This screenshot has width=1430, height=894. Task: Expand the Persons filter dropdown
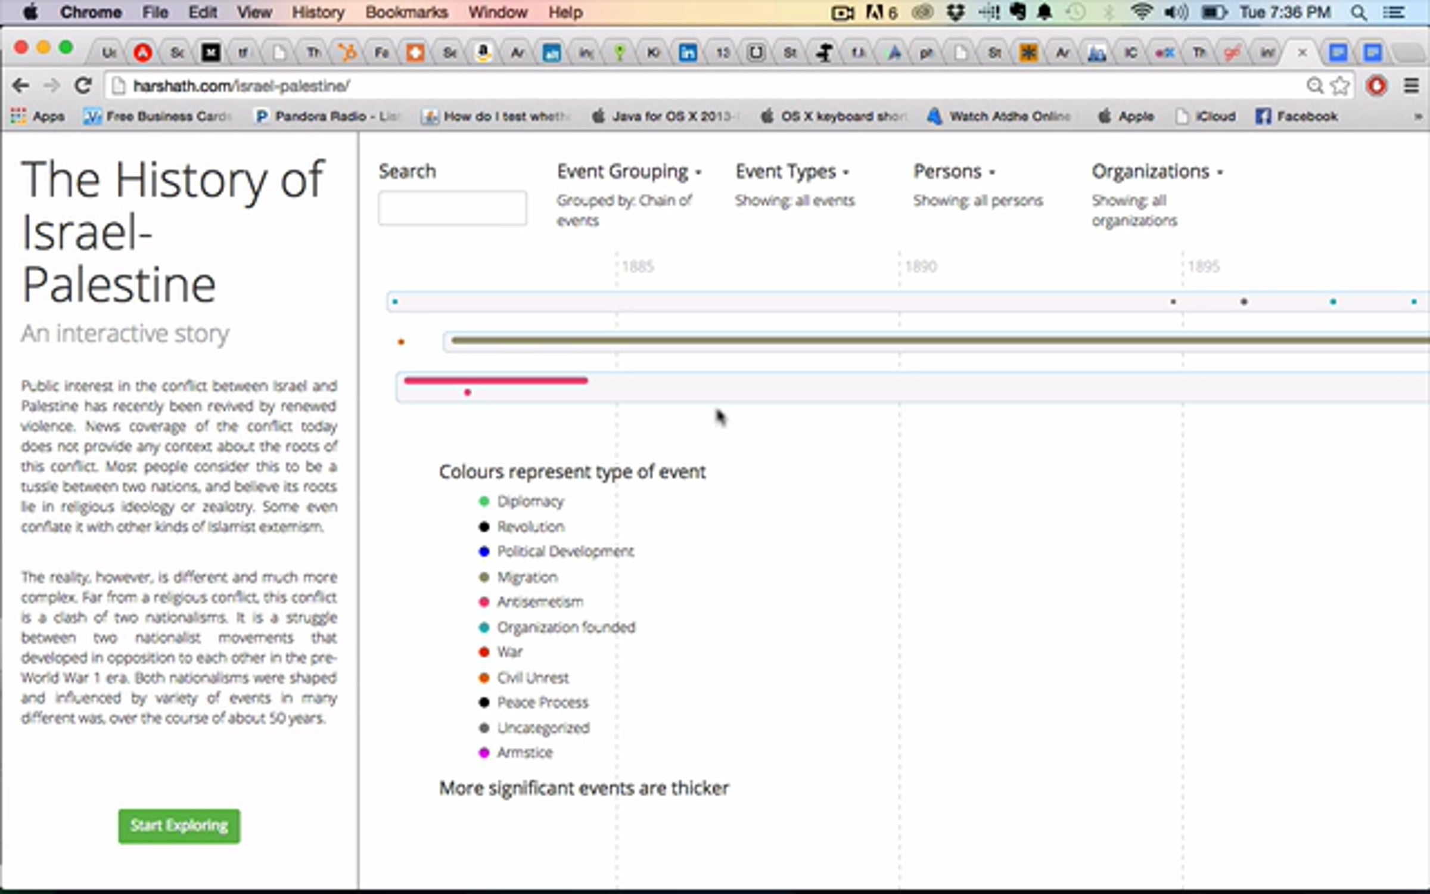point(953,172)
